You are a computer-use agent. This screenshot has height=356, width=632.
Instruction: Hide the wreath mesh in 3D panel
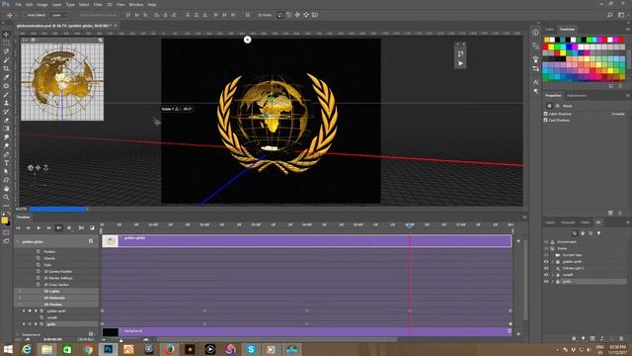click(x=546, y=275)
